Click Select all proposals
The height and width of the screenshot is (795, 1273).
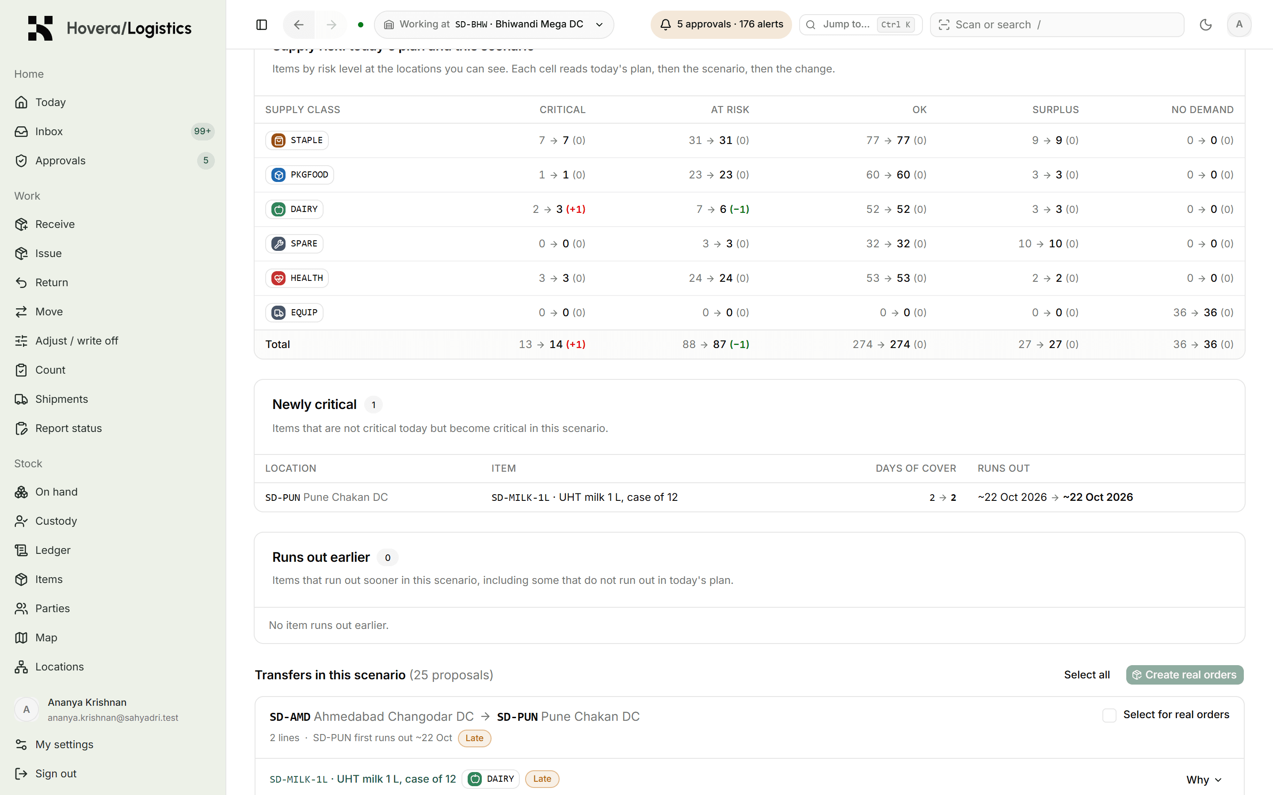pyautogui.click(x=1087, y=675)
